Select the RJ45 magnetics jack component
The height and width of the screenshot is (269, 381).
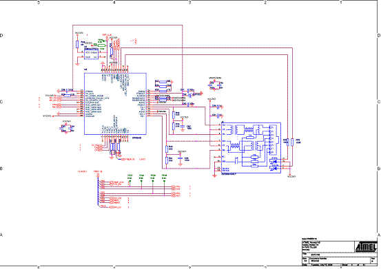click(251, 148)
